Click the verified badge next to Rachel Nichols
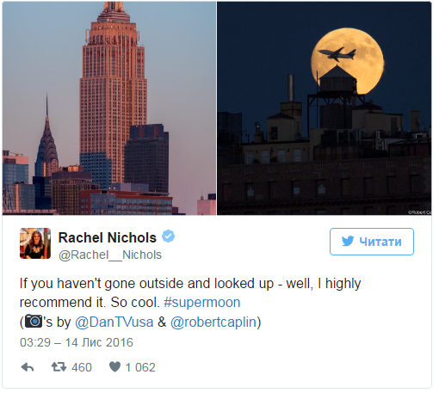This screenshot has width=439, height=393. [168, 236]
